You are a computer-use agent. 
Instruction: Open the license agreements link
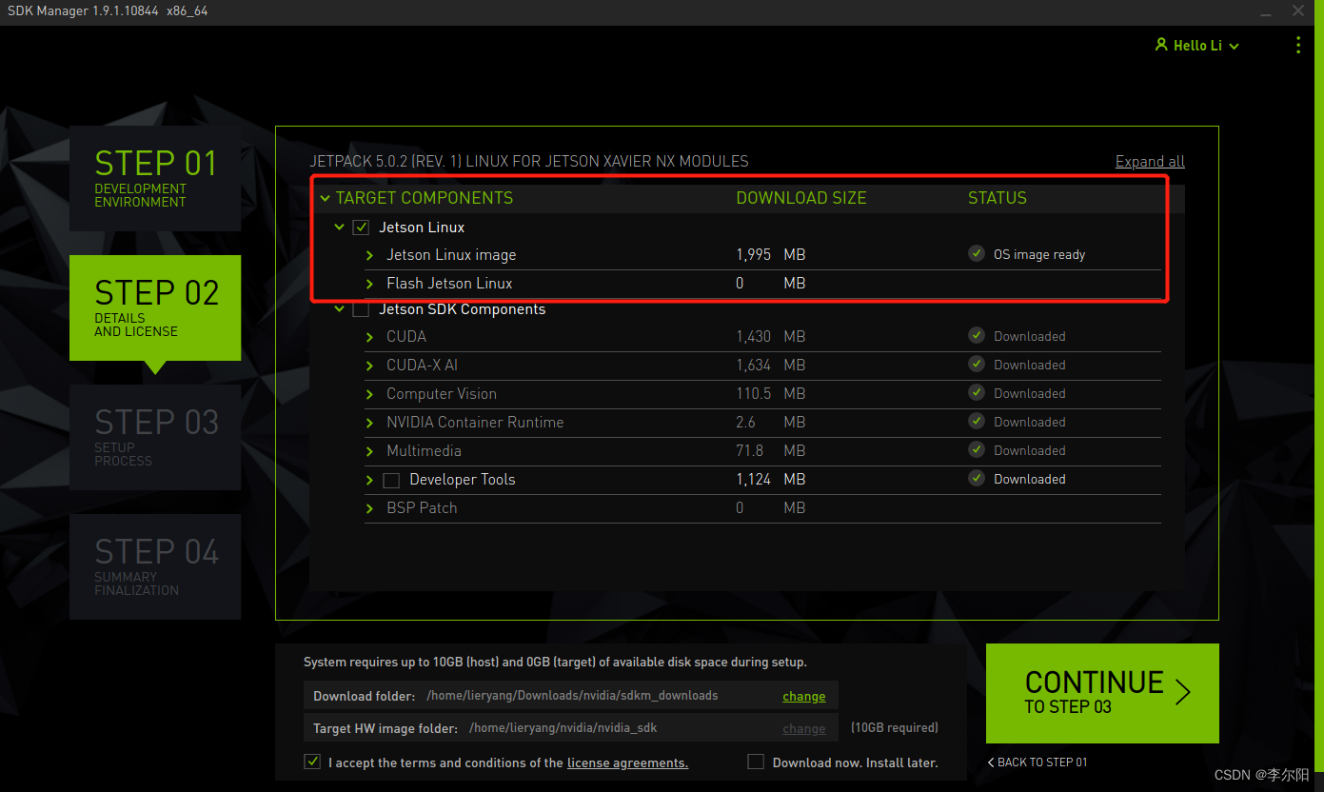[x=627, y=762]
